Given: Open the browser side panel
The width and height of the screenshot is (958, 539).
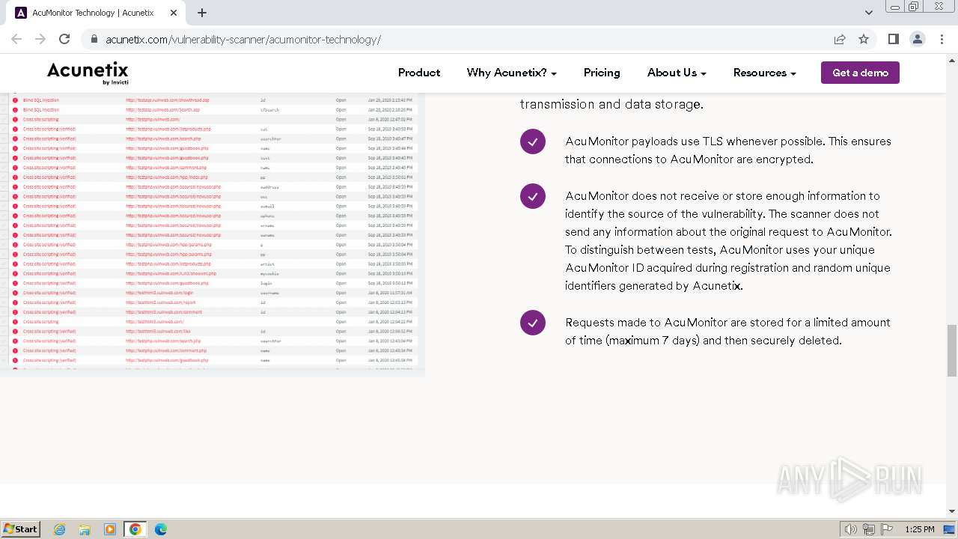Looking at the screenshot, I should click(893, 39).
